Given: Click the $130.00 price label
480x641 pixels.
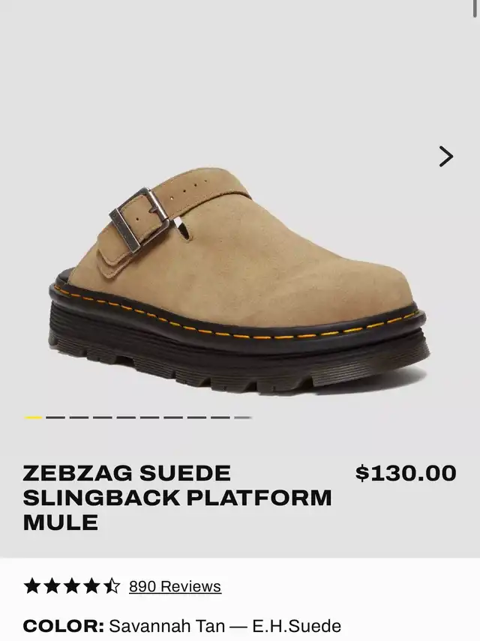Looking at the screenshot, I should [x=406, y=473].
